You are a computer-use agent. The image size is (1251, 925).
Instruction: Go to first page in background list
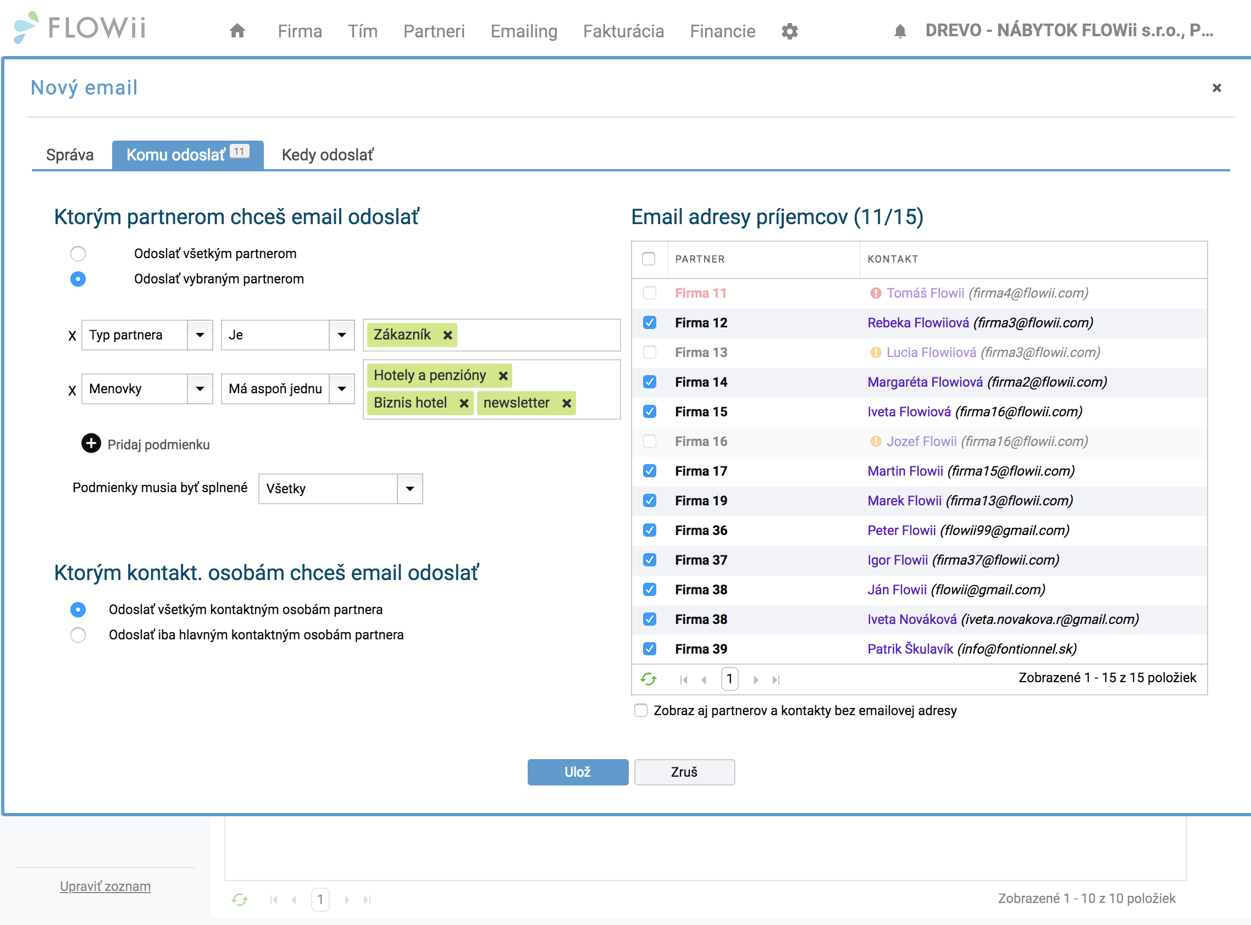click(x=274, y=900)
